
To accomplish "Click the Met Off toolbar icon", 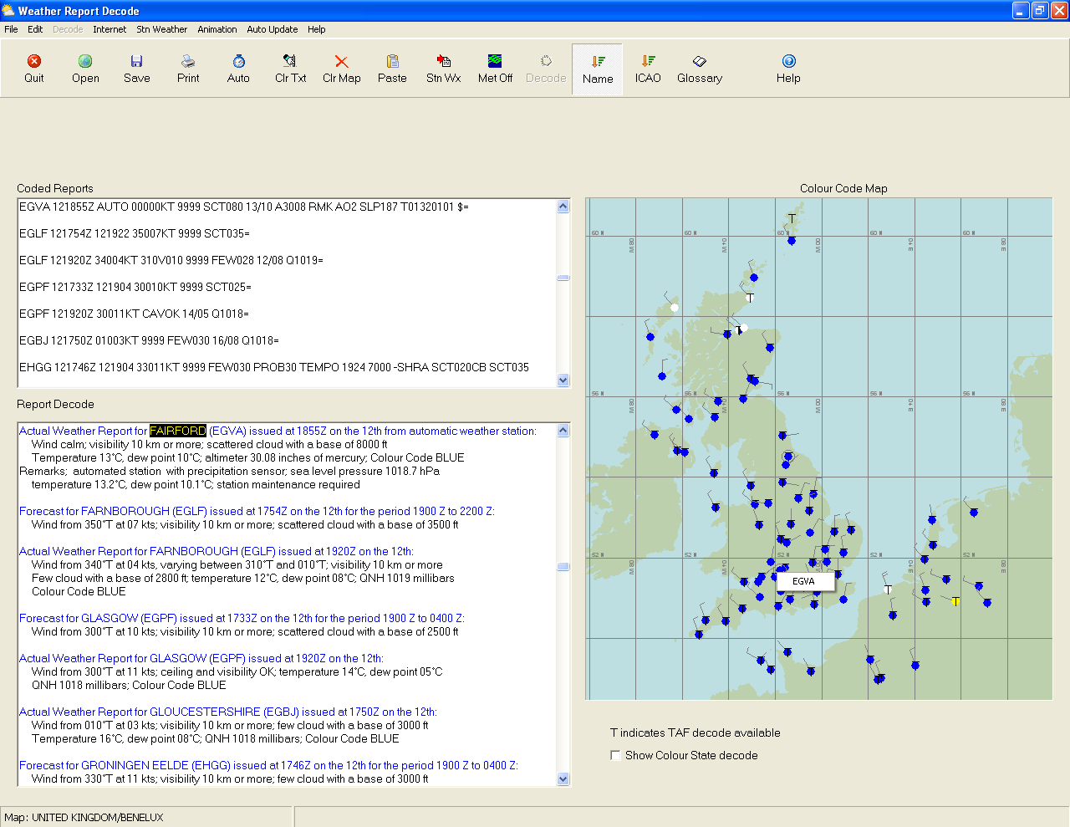I will coord(495,69).
